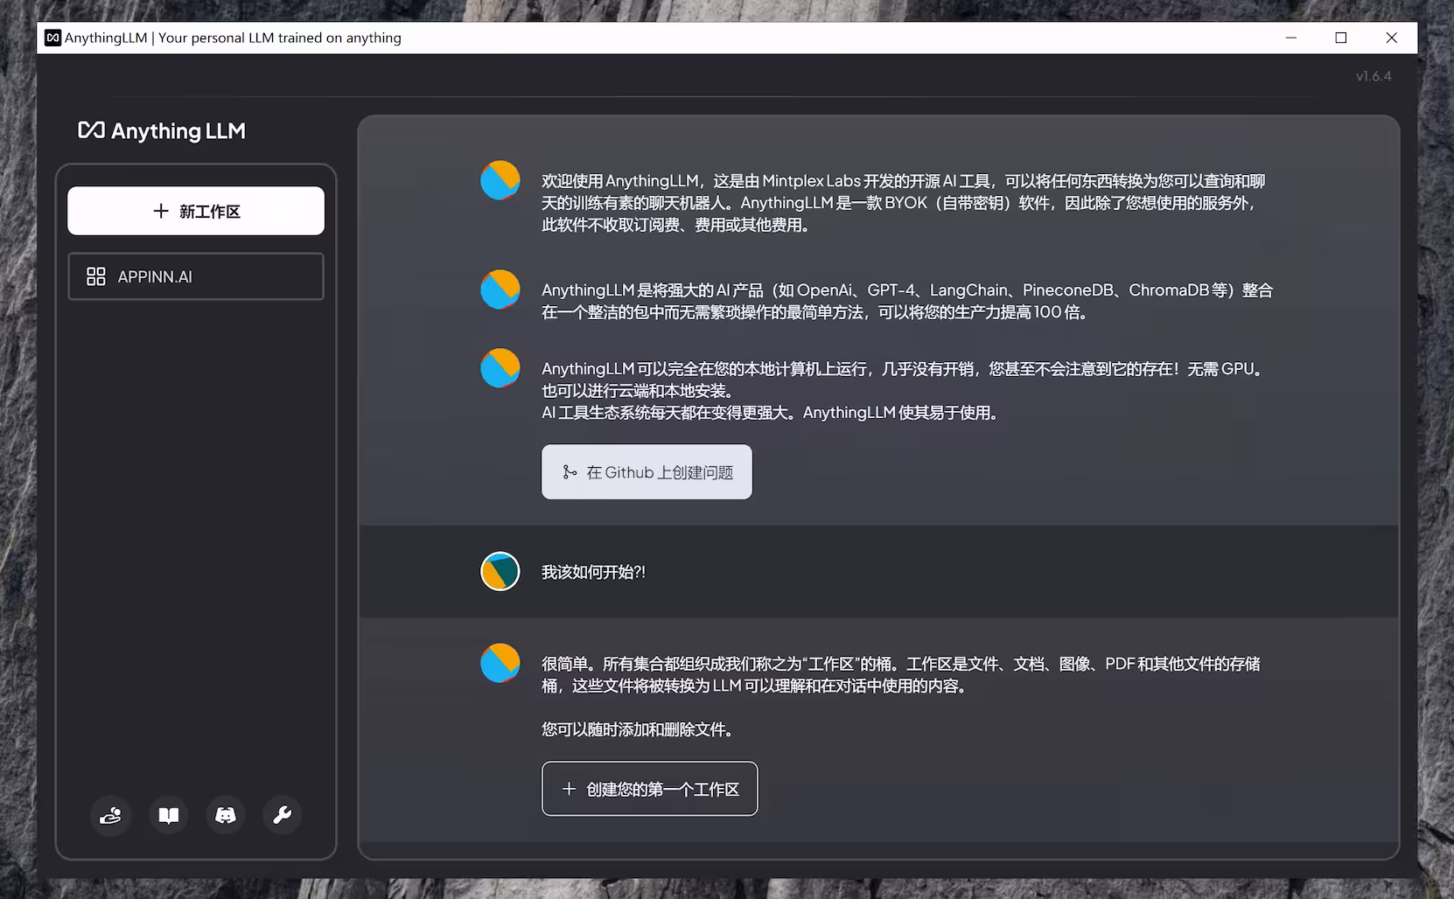The image size is (1454, 899).
Task: Click the 在 Github 上创建问题 button
Action: click(647, 472)
